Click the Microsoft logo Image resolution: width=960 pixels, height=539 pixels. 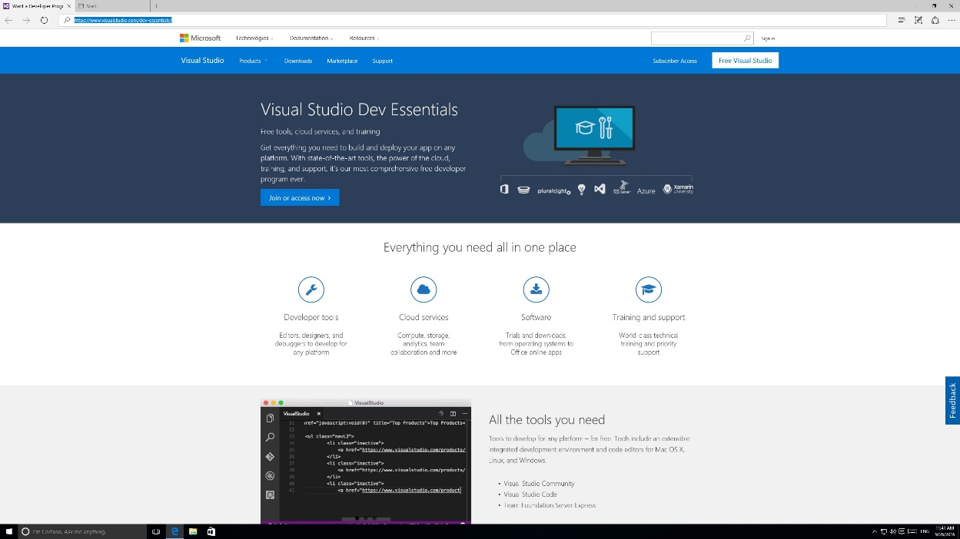[x=200, y=38]
